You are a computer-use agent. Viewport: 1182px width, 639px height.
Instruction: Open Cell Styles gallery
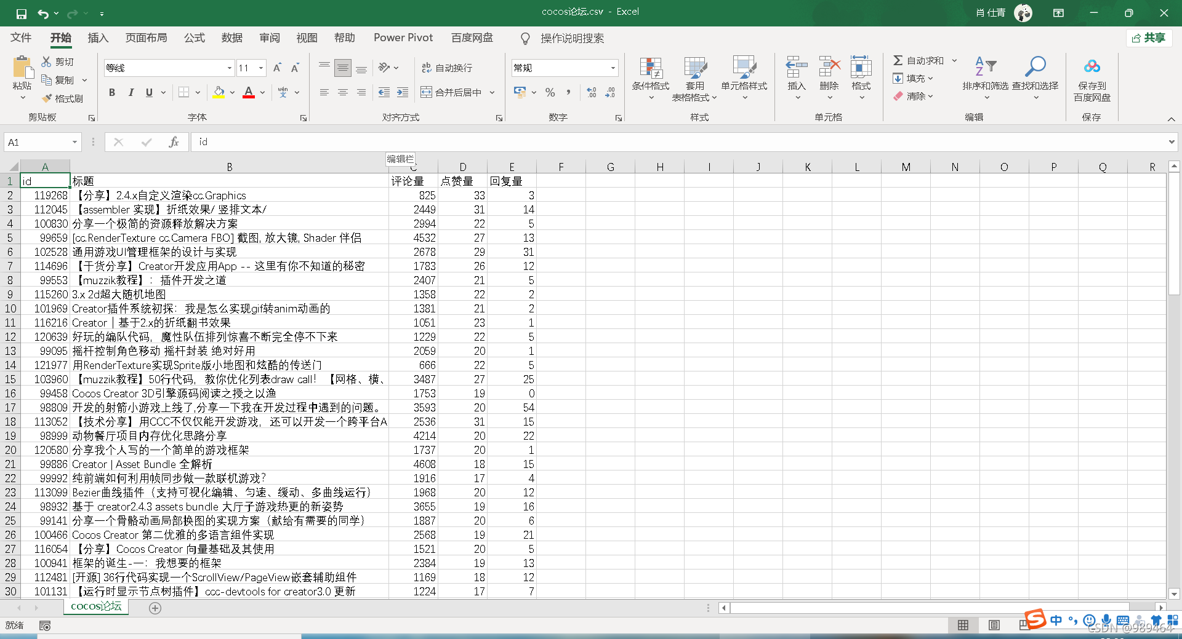(744, 79)
